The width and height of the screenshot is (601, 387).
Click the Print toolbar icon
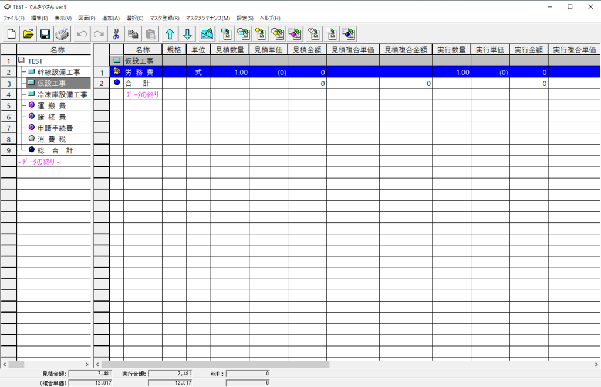(62, 34)
